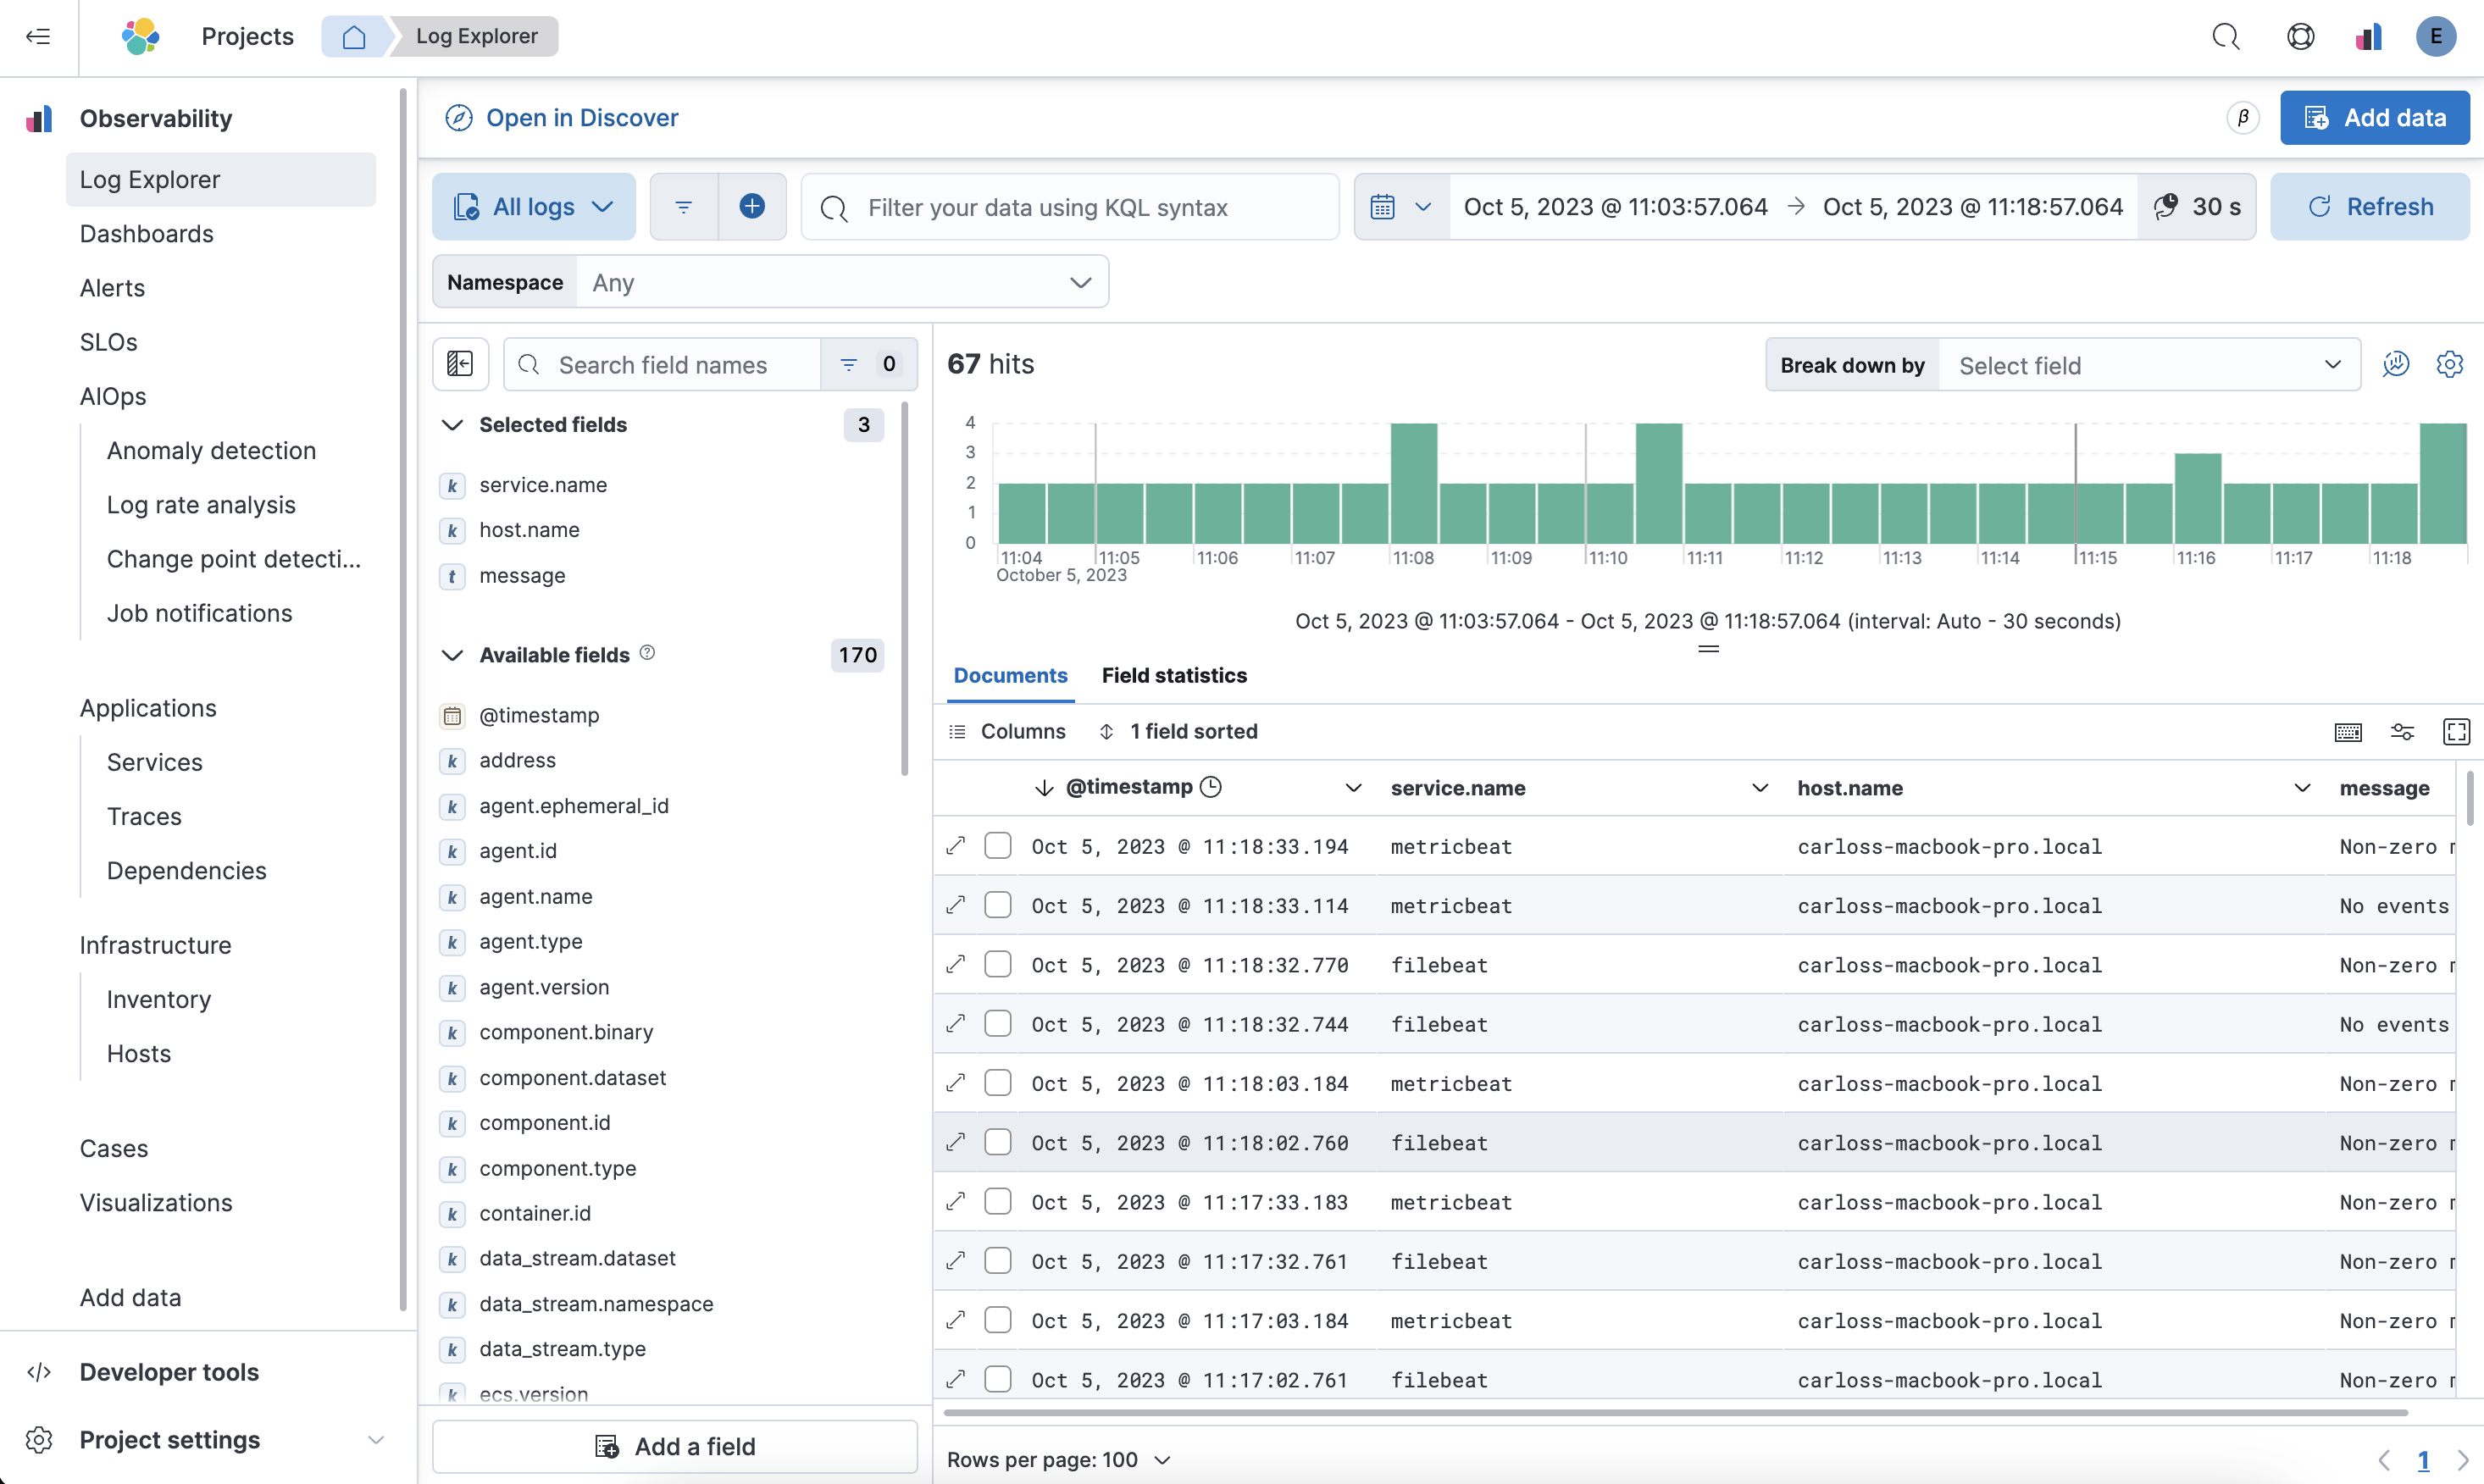Viewport: 2484px width, 1484px height.
Task: Focus the KQL filter input
Action: [x=1070, y=207]
